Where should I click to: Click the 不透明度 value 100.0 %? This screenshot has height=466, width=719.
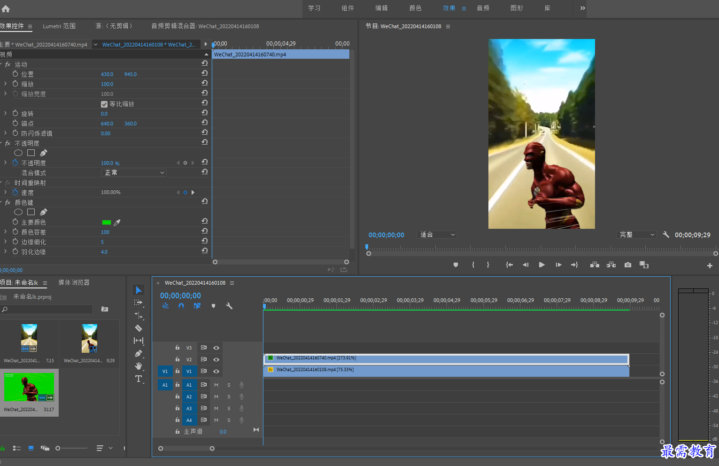pyautogui.click(x=110, y=163)
